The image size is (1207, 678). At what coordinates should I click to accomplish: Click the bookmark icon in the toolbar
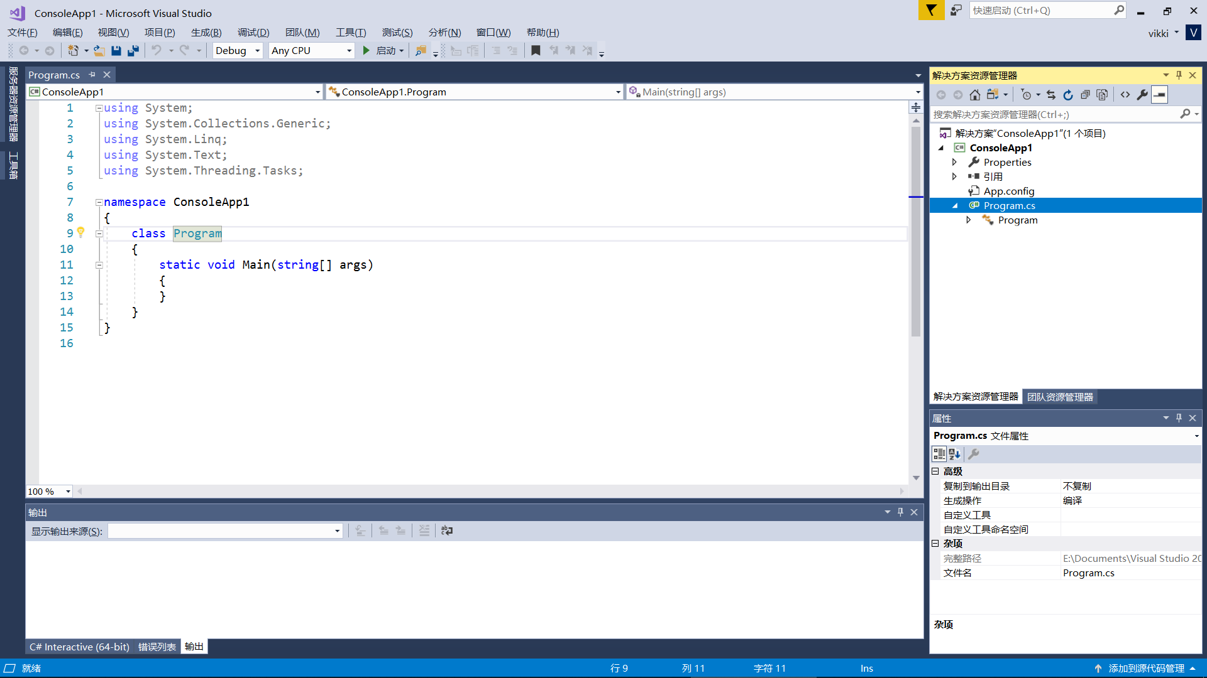click(x=536, y=51)
